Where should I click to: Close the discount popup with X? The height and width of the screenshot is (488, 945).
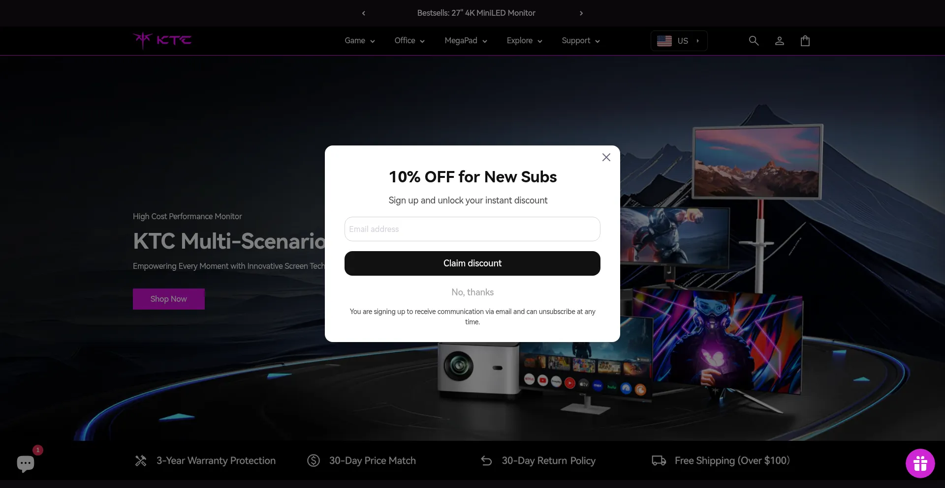point(606,157)
